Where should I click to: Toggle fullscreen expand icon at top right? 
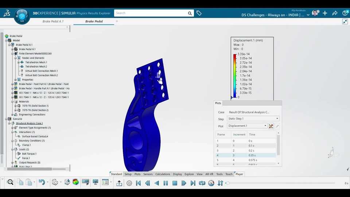345,22
